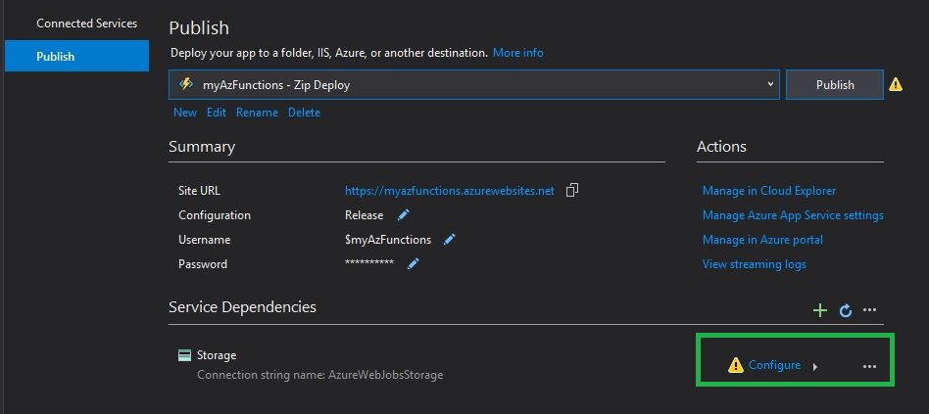Open the publish profile dropdown
The height and width of the screenshot is (414, 929).
click(x=770, y=85)
